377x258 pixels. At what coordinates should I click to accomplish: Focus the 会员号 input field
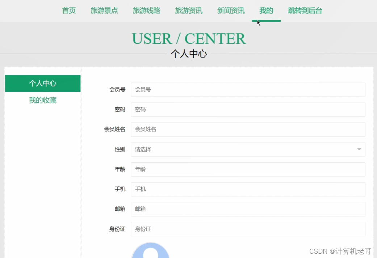coord(248,90)
